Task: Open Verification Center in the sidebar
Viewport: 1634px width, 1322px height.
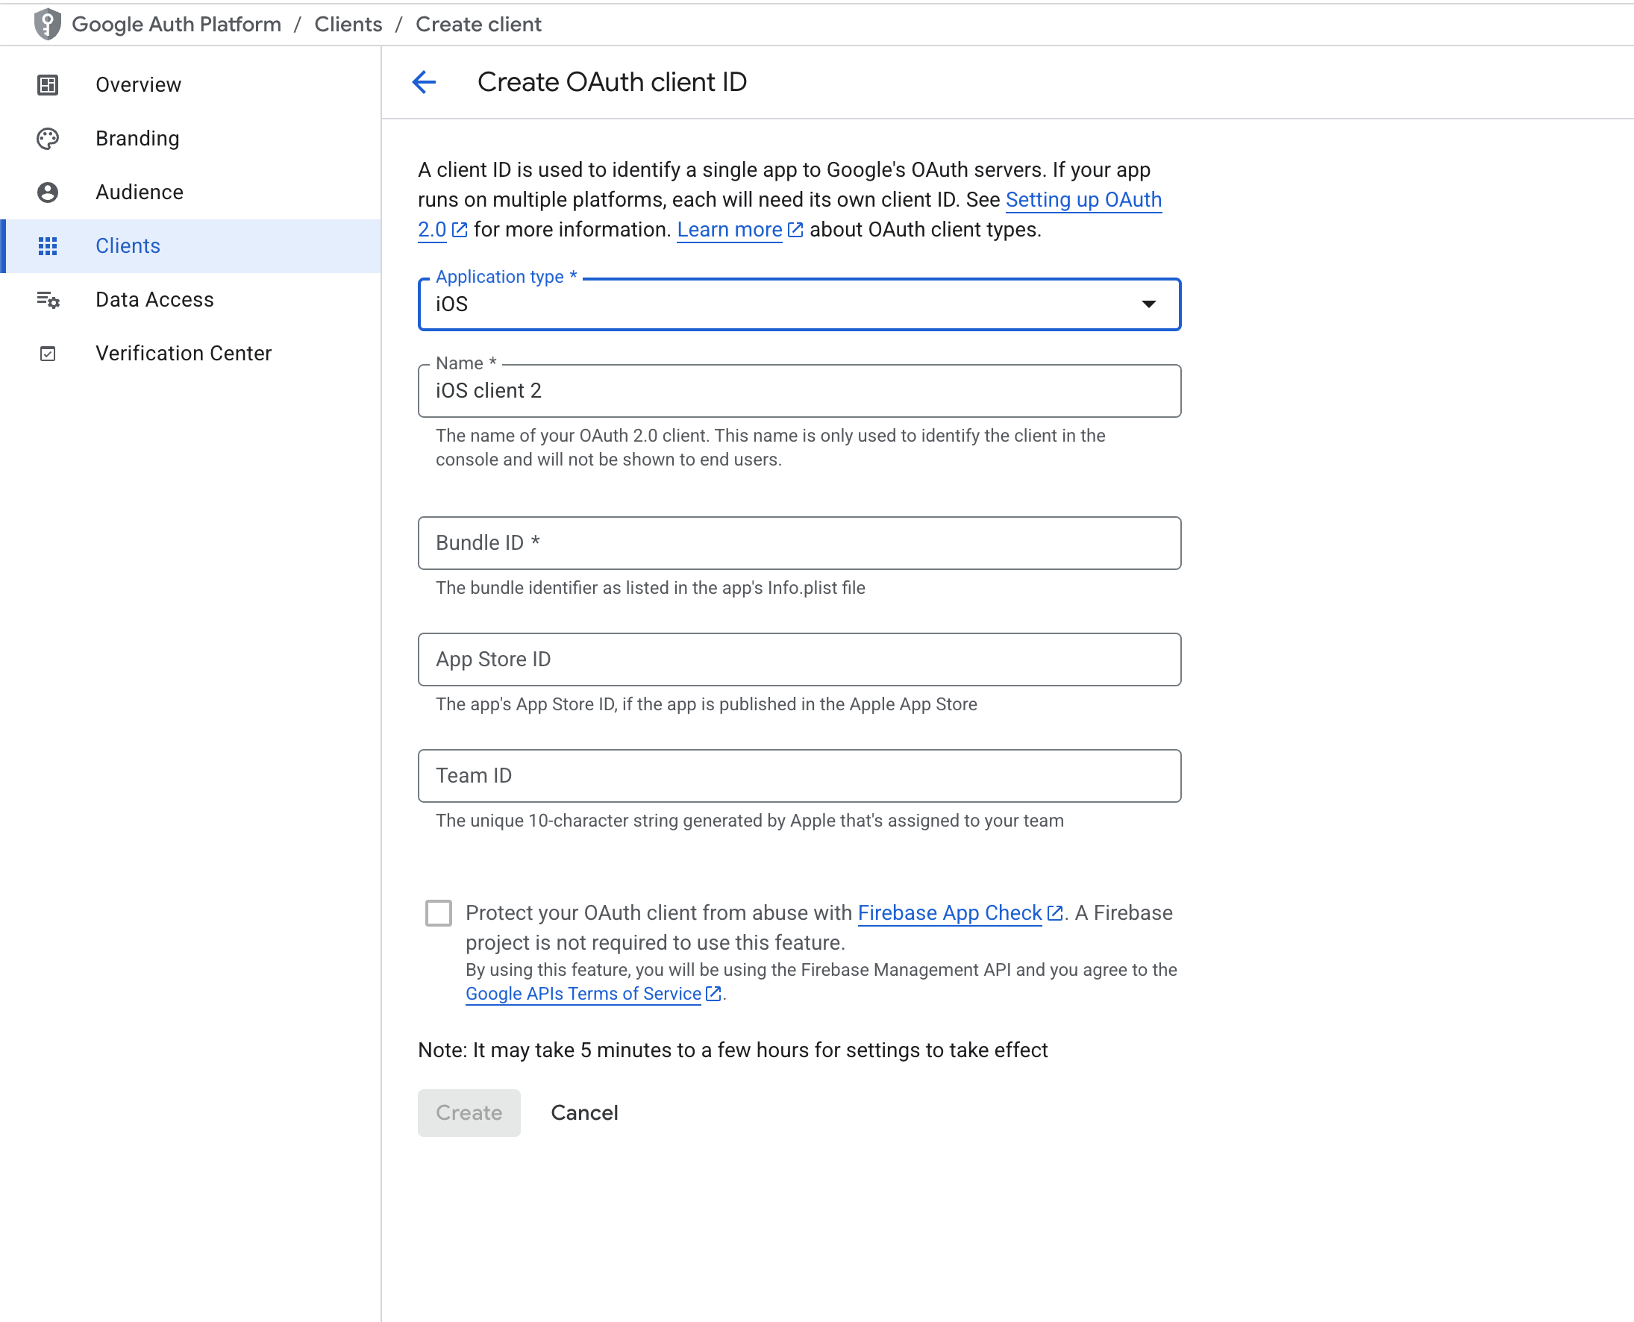Action: tap(190, 354)
